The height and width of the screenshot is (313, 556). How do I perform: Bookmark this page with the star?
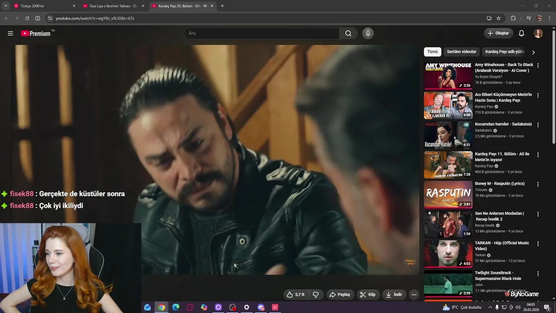pos(499,18)
